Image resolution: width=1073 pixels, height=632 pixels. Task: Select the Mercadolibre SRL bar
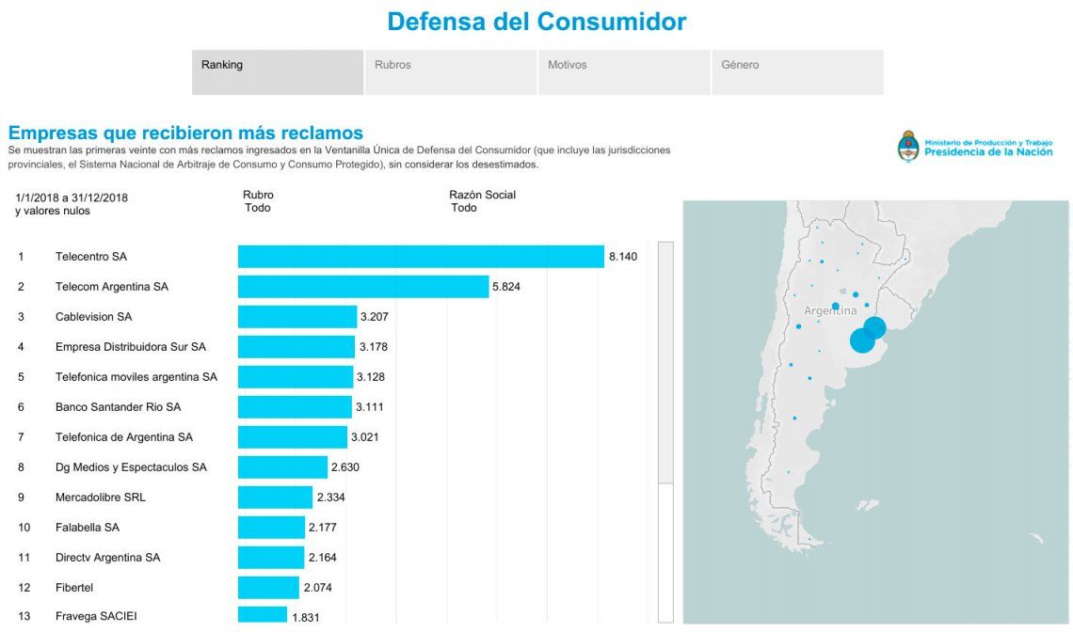(x=275, y=498)
